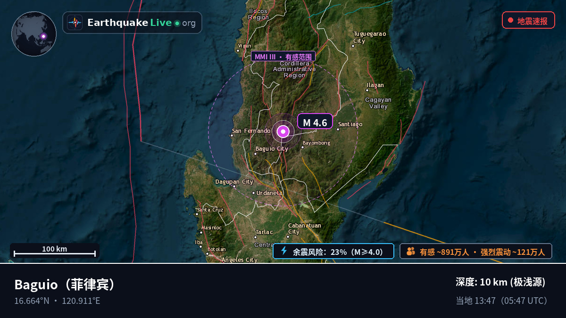Click the Botolan town label
This screenshot has height=318, width=566.
pyautogui.click(x=217, y=249)
